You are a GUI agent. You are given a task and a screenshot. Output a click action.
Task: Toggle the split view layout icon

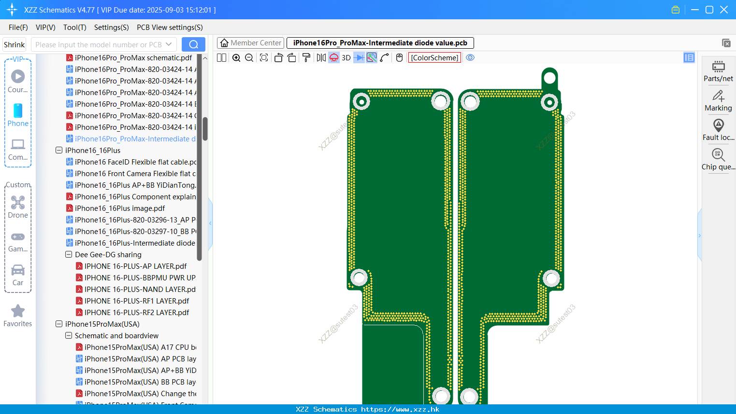click(221, 57)
